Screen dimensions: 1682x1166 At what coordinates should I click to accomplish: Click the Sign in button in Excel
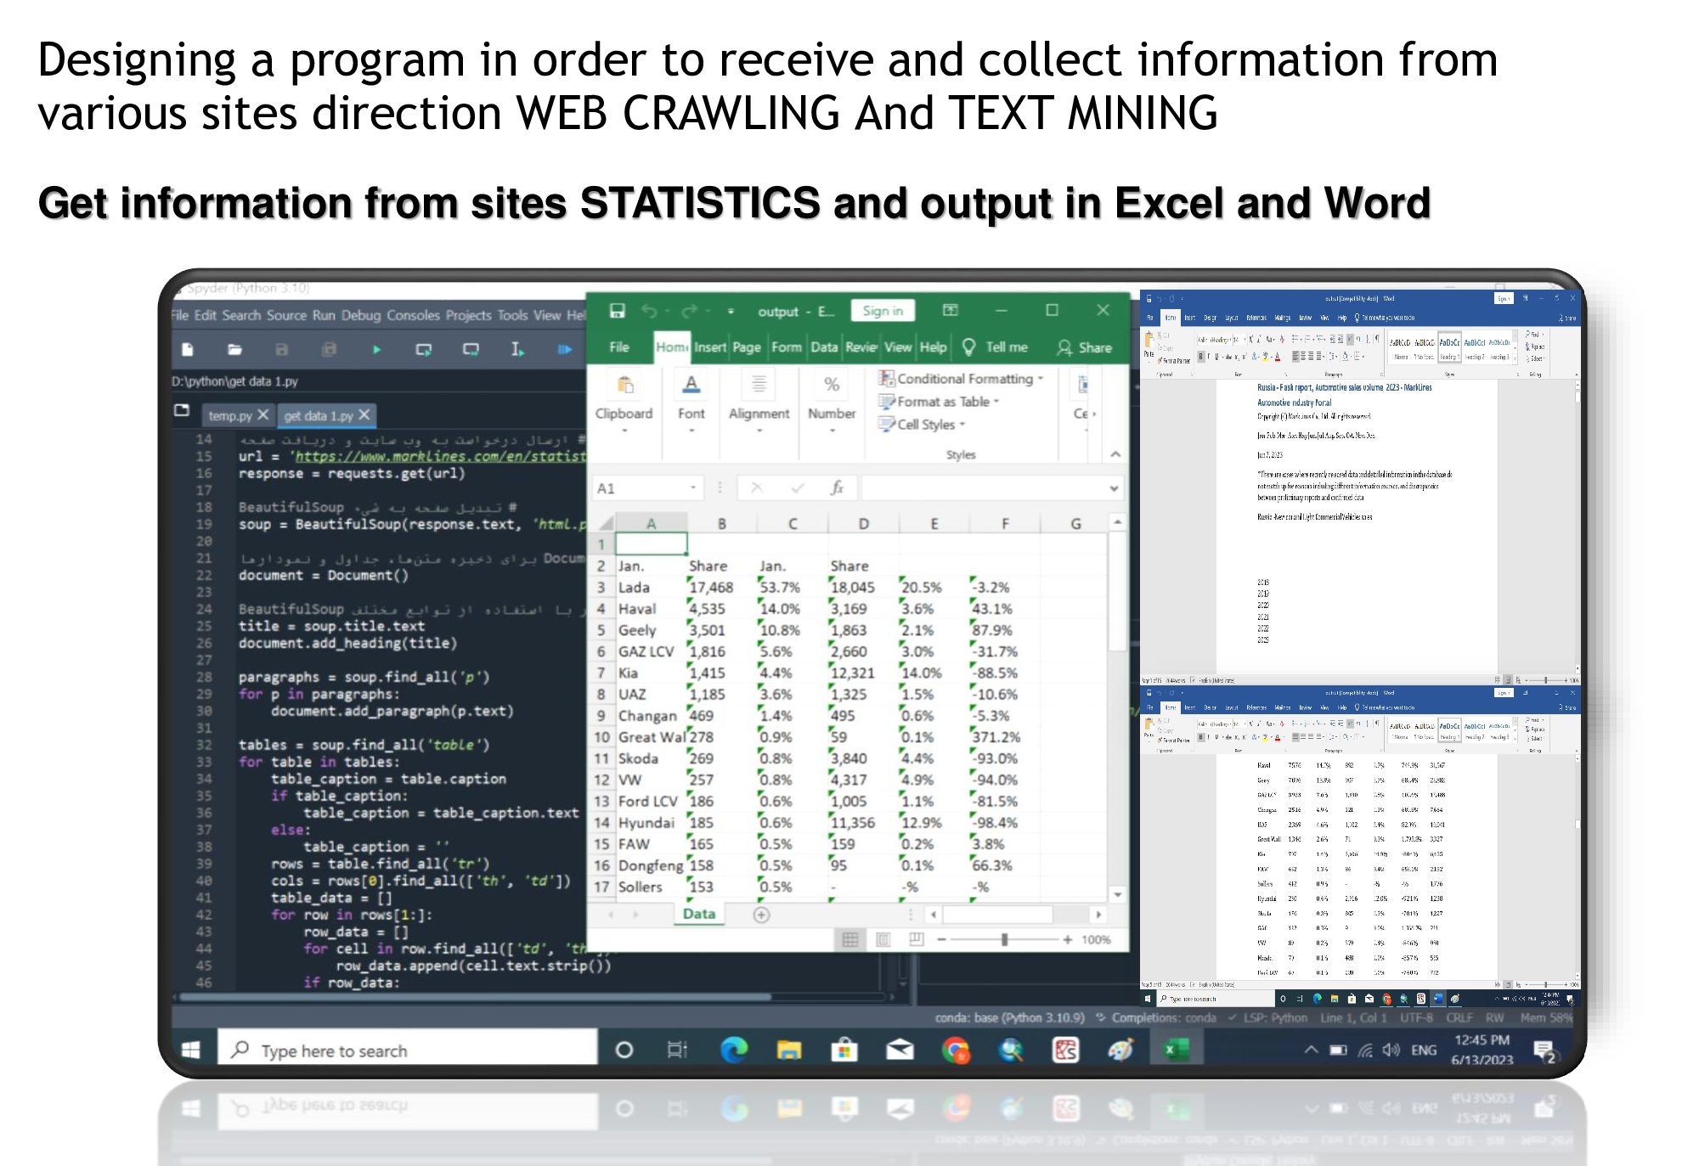[883, 311]
